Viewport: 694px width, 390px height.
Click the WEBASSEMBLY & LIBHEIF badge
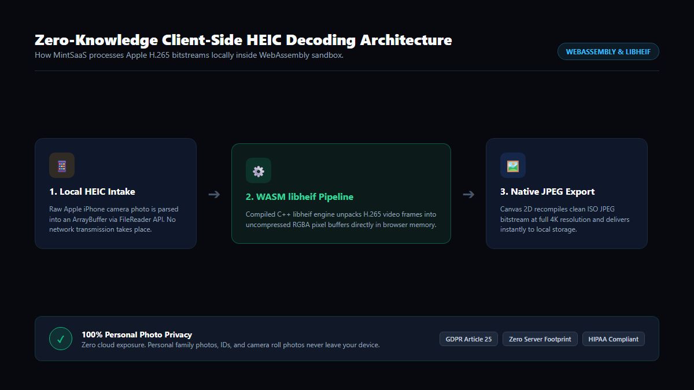click(x=608, y=51)
